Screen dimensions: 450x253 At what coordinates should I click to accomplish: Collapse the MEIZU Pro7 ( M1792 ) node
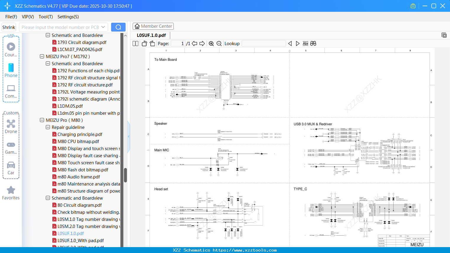(x=42, y=56)
